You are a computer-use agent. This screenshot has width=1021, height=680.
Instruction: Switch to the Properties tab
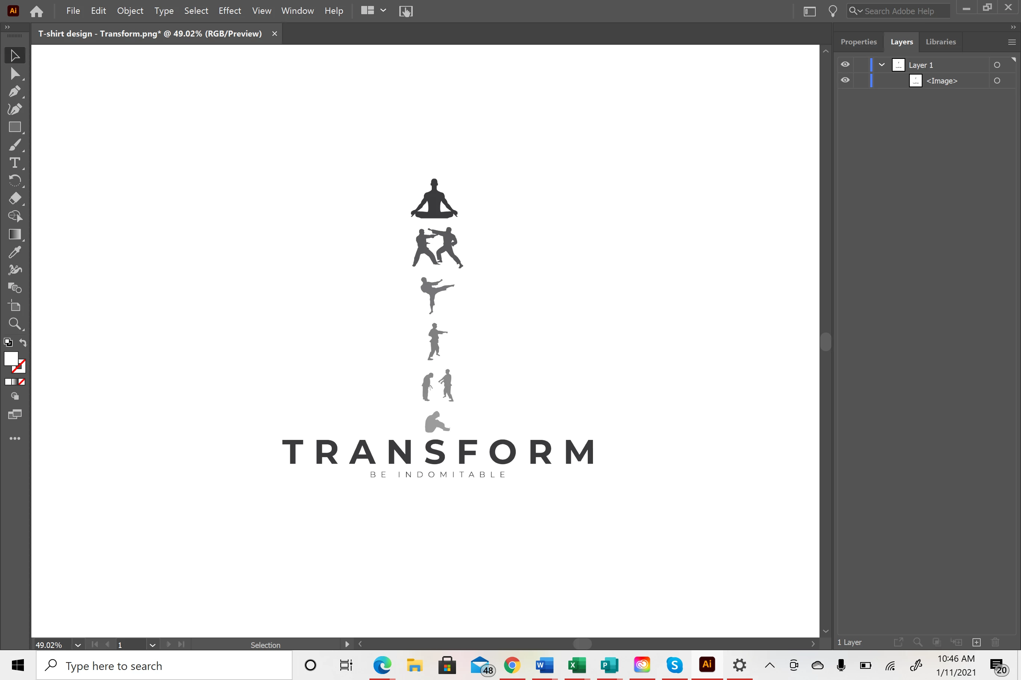tap(858, 42)
